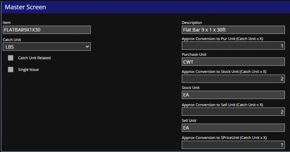Enable the Catch Unit Related checkbox
Image resolution: width=290 pixels, height=152 pixels.
[11, 58]
